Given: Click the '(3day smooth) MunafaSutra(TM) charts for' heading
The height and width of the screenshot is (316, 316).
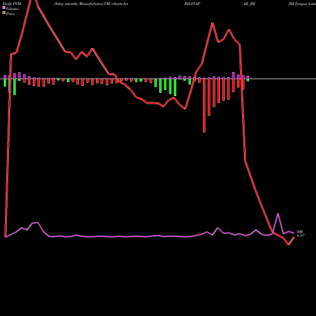Looking at the screenshot, I should pyautogui.click(x=91, y=4).
